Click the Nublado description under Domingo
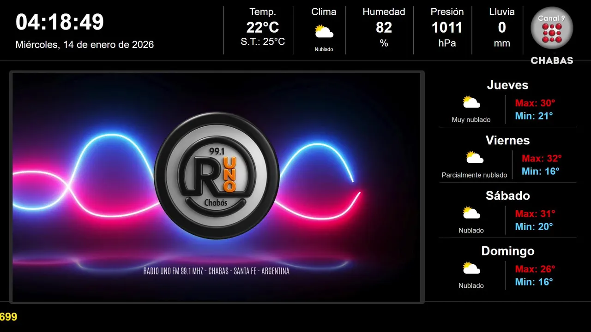Viewport: 591px width, 332px height. coord(471,286)
